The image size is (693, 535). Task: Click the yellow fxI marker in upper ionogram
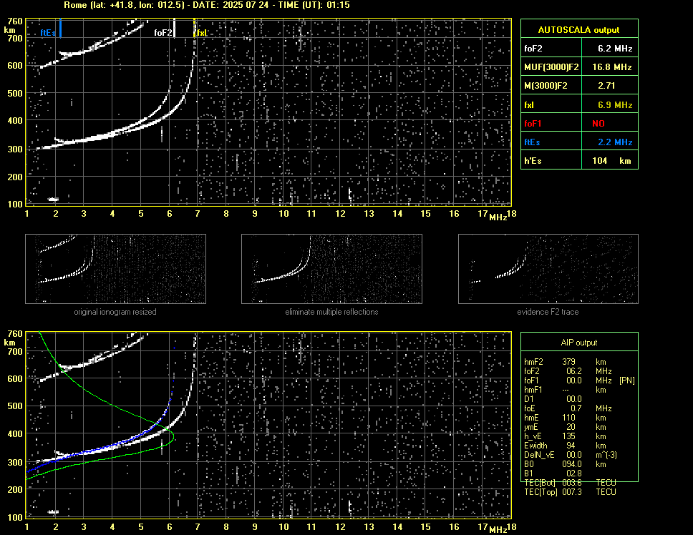point(194,28)
